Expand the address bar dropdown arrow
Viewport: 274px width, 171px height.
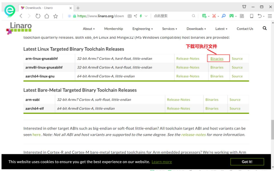click(x=146, y=16)
